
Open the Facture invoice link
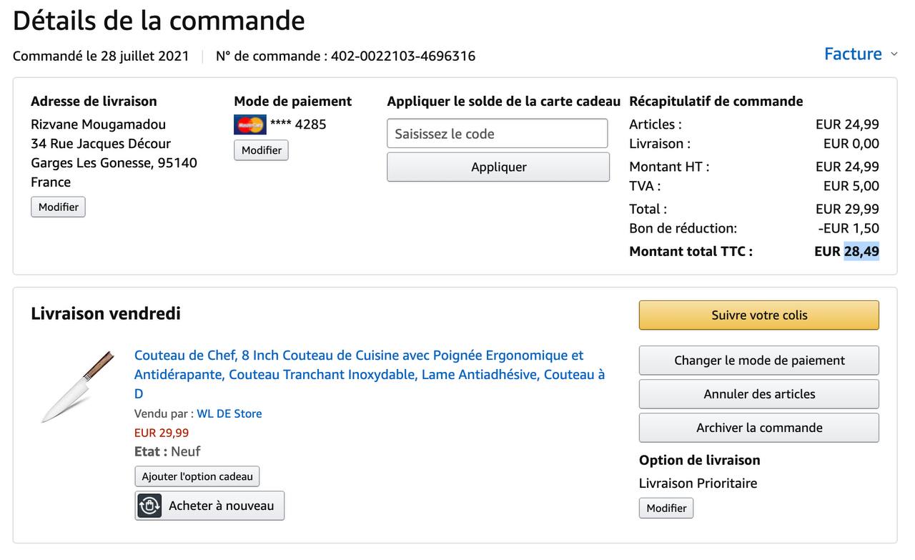pyautogui.click(x=853, y=54)
